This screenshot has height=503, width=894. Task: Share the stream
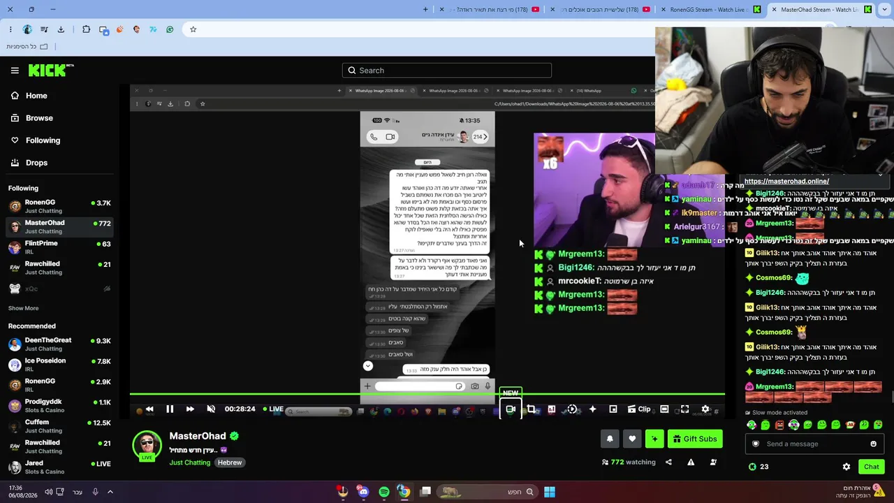(x=668, y=462)
